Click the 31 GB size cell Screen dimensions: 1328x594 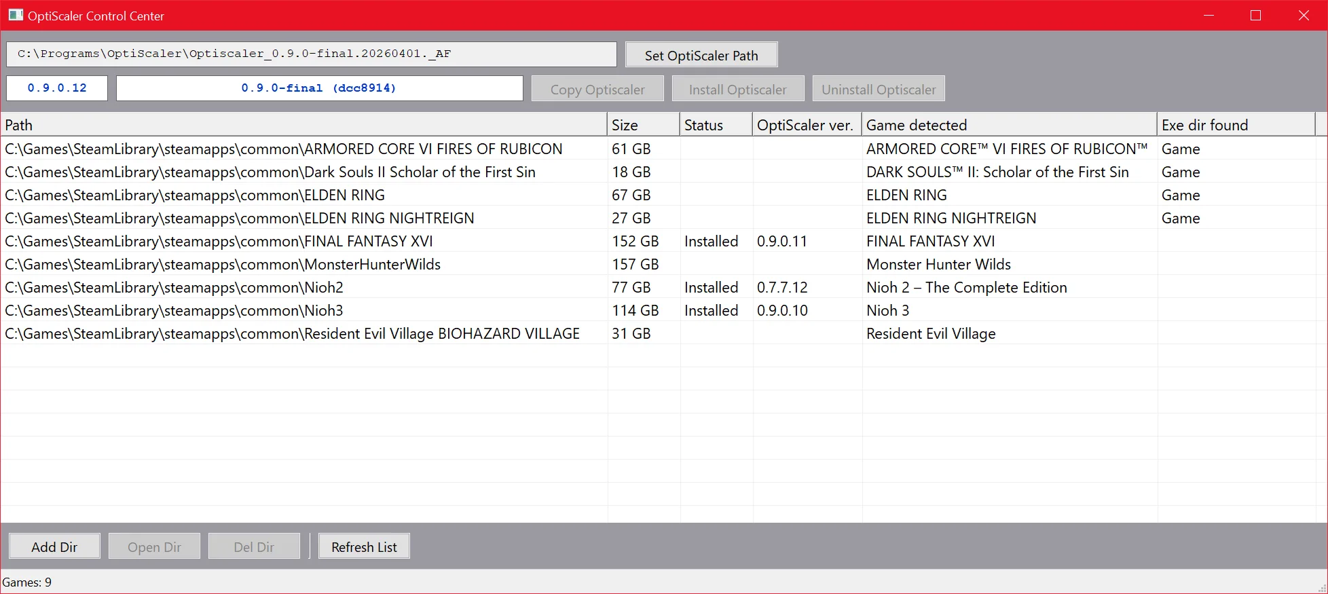[631, 333]
